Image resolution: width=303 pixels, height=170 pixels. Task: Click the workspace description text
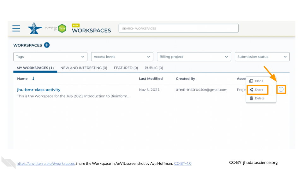pos(73,96)
